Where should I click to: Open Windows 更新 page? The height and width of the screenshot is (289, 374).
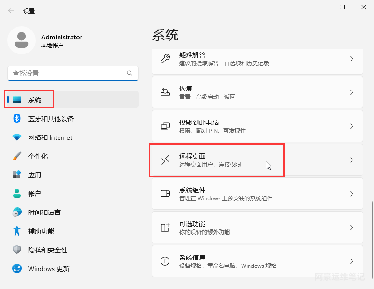click(x=73, y=268)
